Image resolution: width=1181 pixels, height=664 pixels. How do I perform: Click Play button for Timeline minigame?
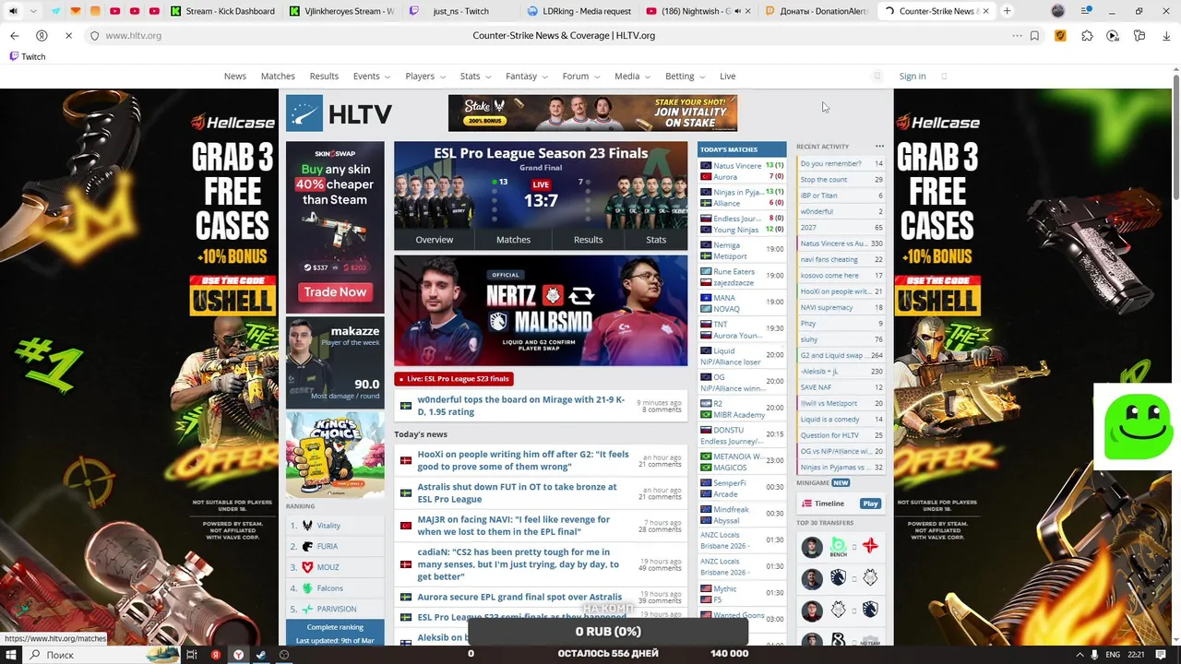point(870,504)
